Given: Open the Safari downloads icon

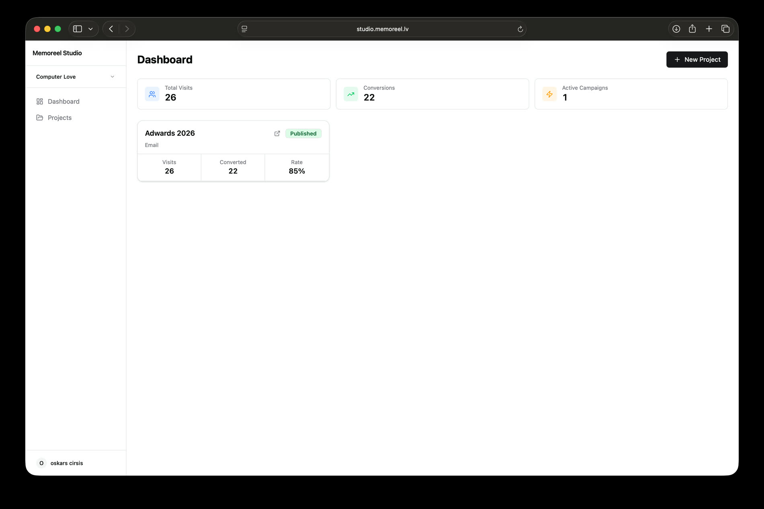Looking at the screenshot, I should 676,29.
